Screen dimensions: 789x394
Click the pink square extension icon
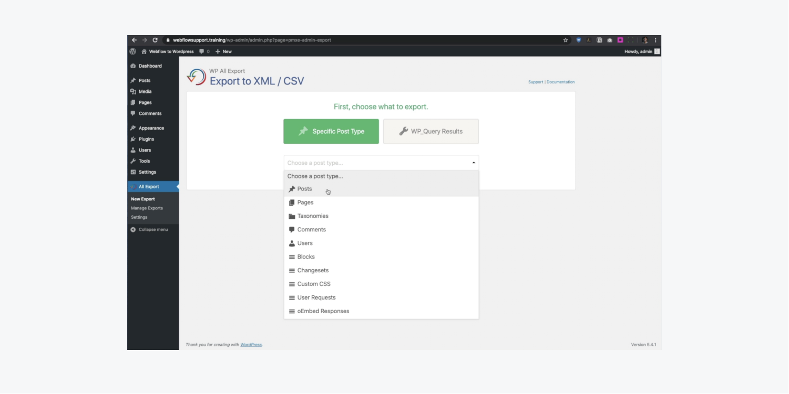(620, 40)
